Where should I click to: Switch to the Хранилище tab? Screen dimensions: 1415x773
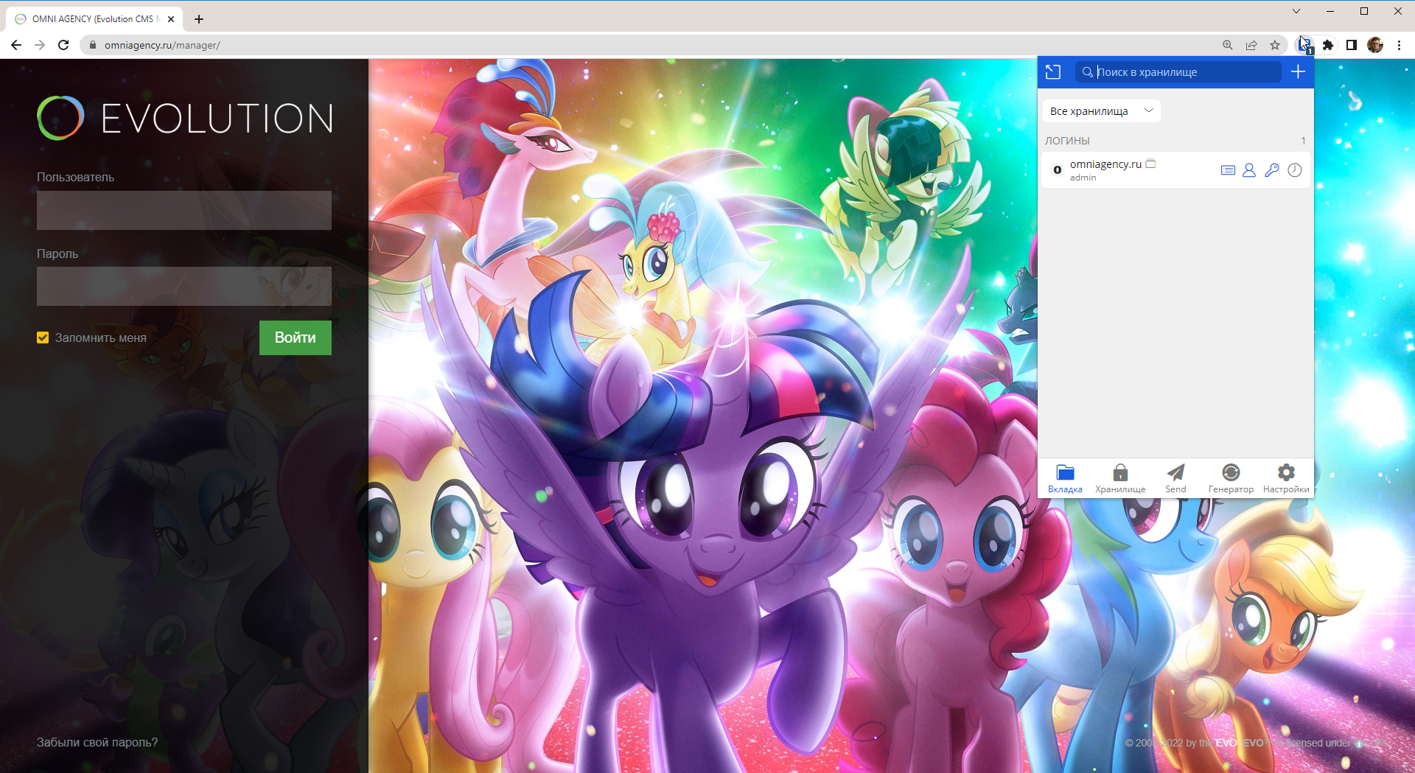coord(1120,478)
